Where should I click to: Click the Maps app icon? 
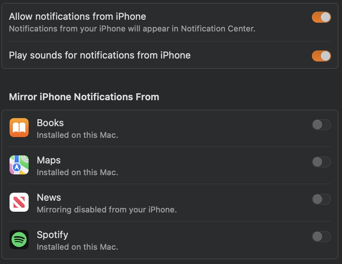pos(19,165)
